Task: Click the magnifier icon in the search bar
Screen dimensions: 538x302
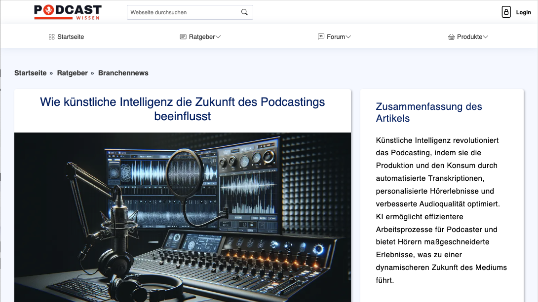Action: coord(244,12)
